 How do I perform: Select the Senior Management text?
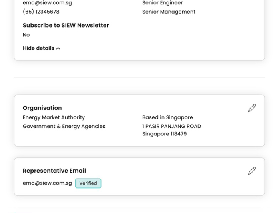coord(169,12)
